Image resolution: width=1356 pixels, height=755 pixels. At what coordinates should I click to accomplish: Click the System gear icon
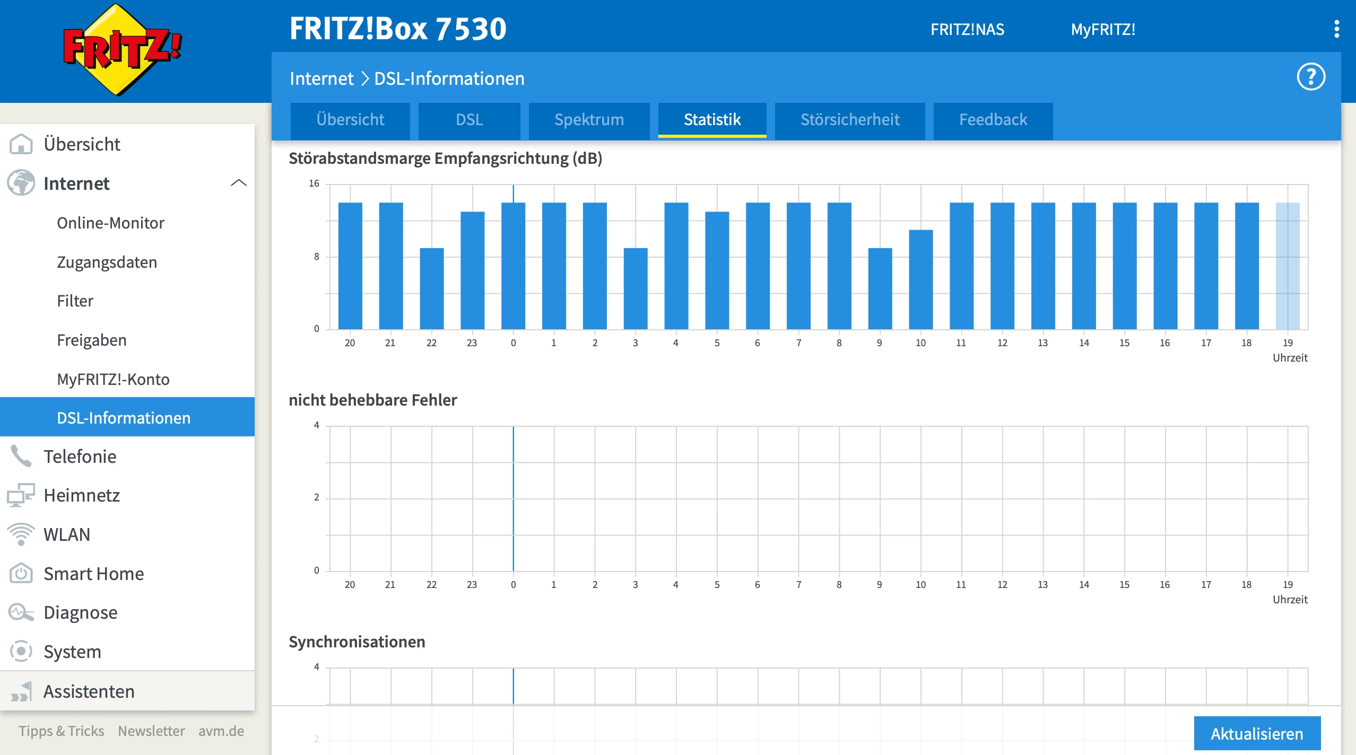(21, 651)
